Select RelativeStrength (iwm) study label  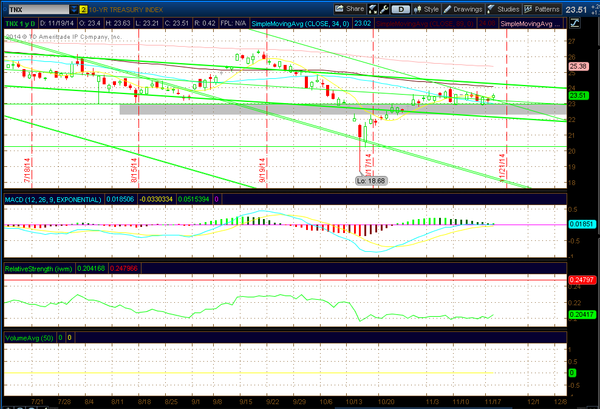39,269
